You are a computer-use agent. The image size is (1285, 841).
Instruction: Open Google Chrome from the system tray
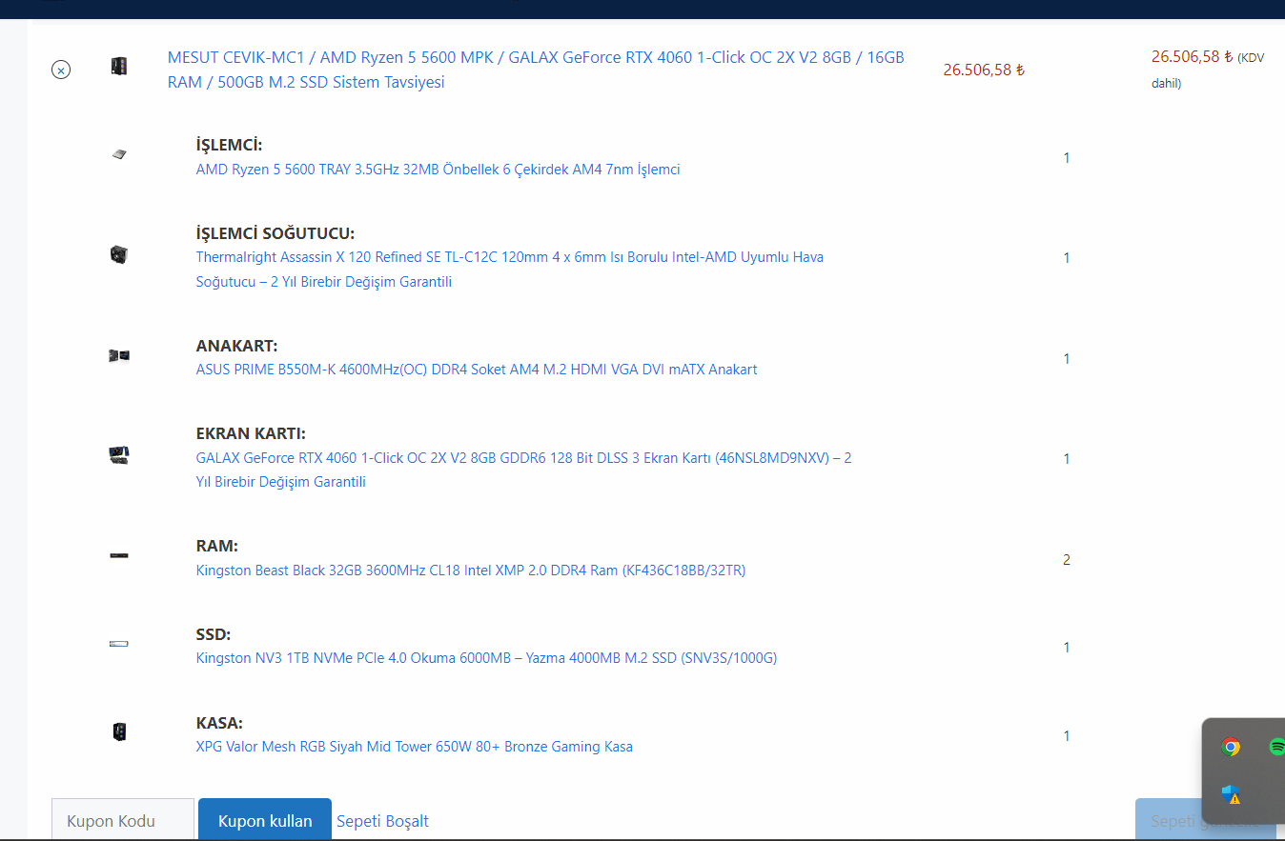click(x=1232, y=747)
